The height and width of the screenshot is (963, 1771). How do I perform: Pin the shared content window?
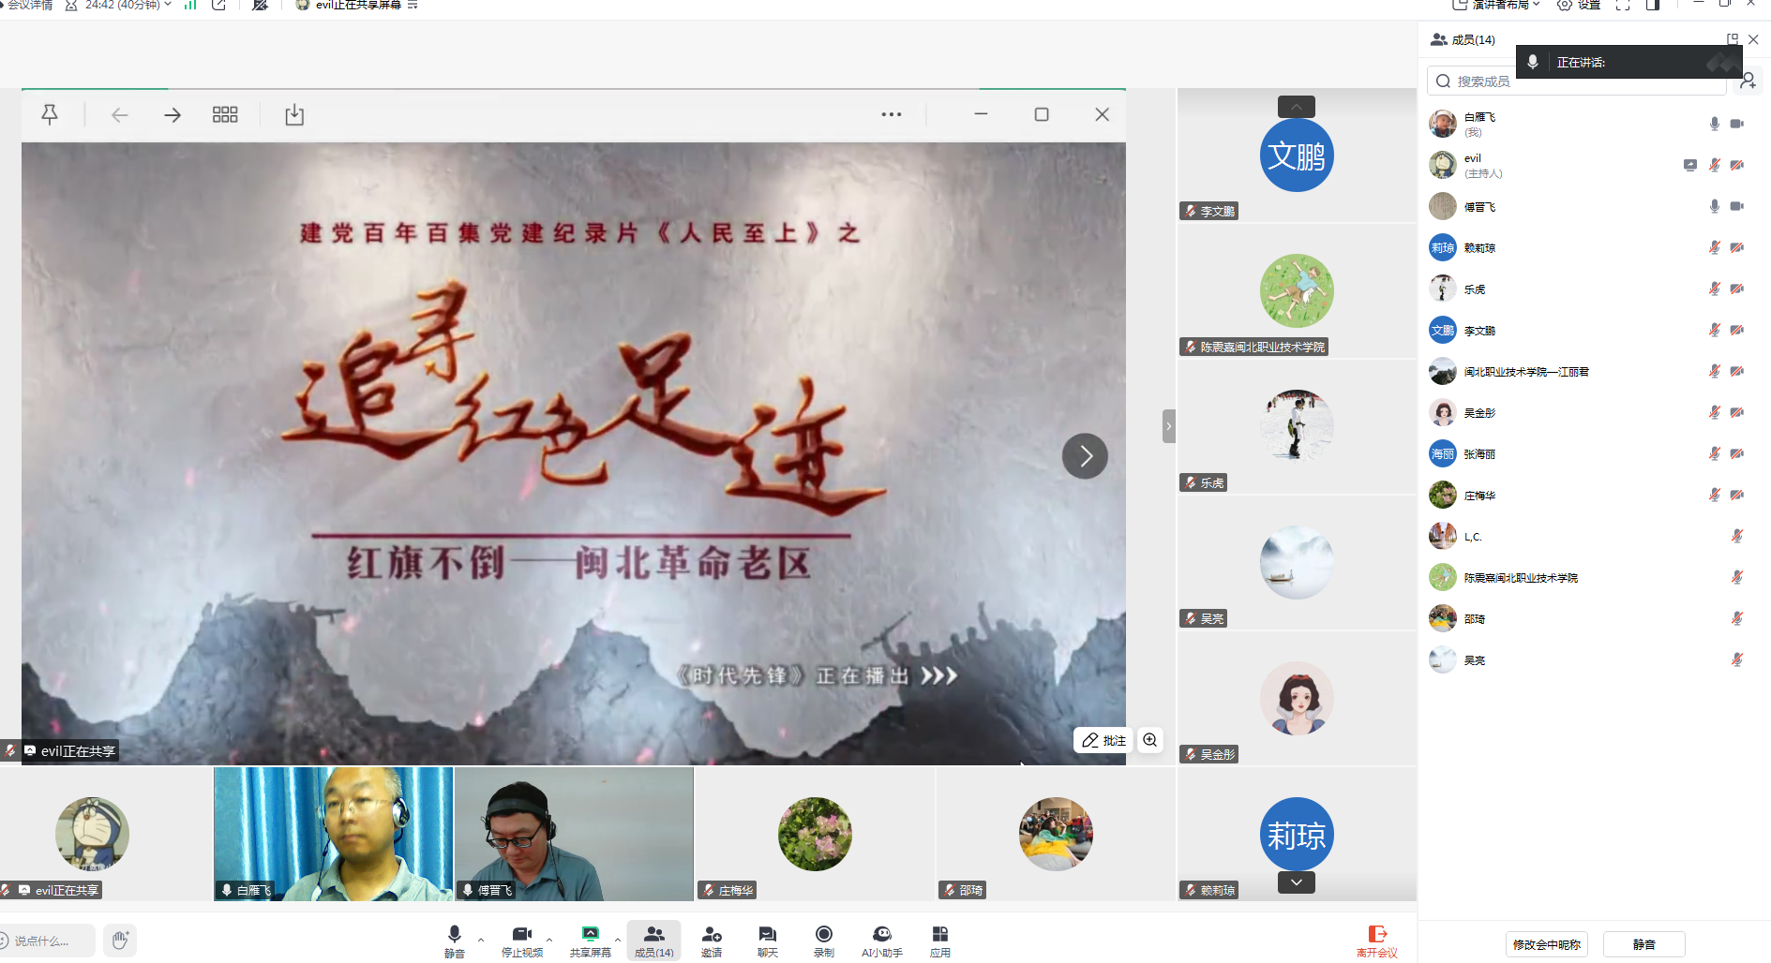tap(50, 114)
